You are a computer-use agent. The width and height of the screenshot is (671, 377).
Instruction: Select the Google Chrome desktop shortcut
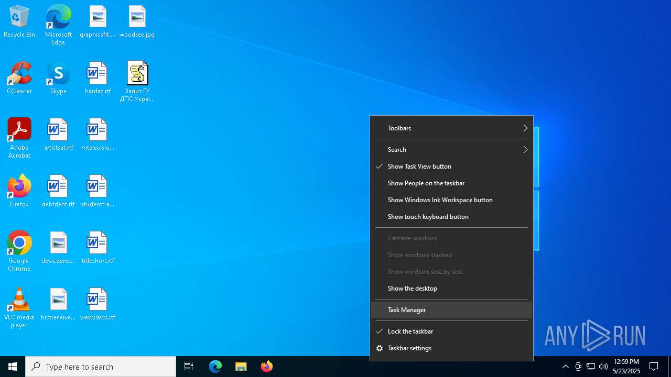pyautogui.click(x=19, y=251)
